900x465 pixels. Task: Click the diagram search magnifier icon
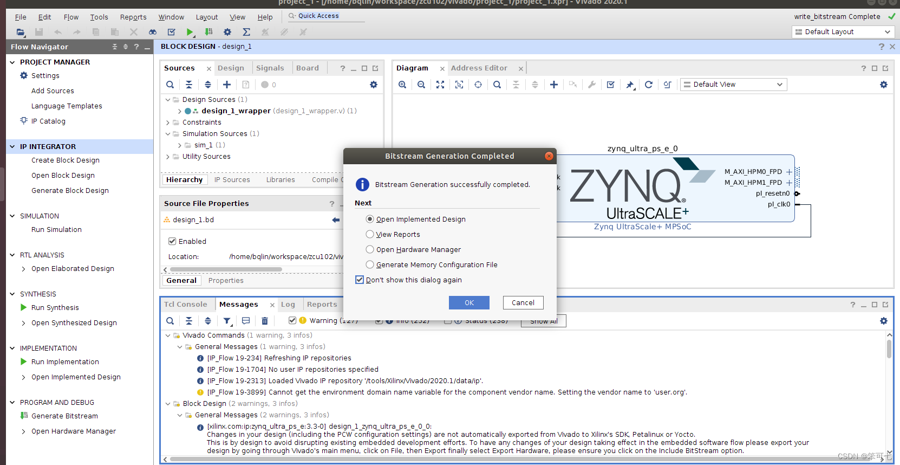(497, 85)
